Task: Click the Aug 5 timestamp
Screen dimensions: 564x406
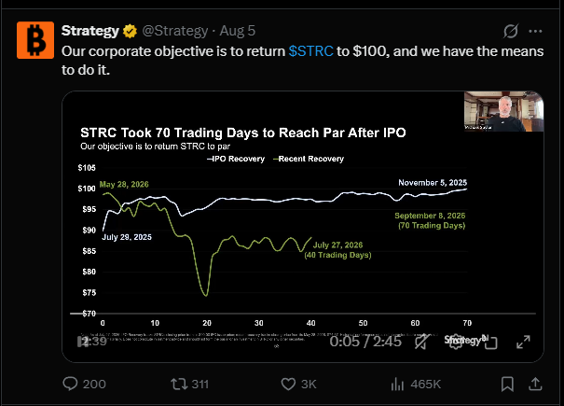Action: 238,31
